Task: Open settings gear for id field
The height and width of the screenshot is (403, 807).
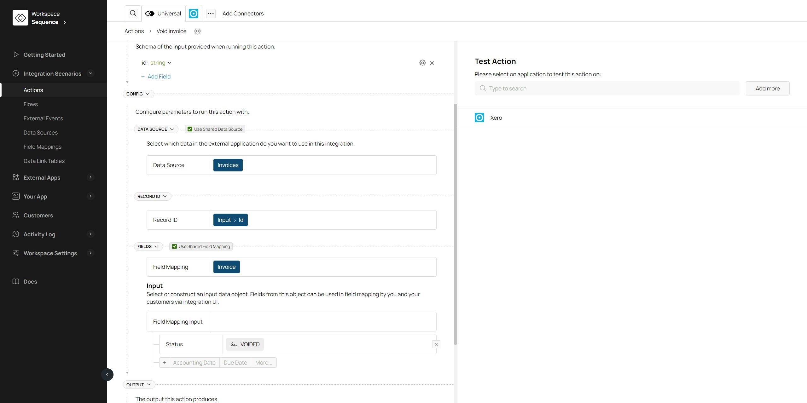Action: (x=422, y=63)
